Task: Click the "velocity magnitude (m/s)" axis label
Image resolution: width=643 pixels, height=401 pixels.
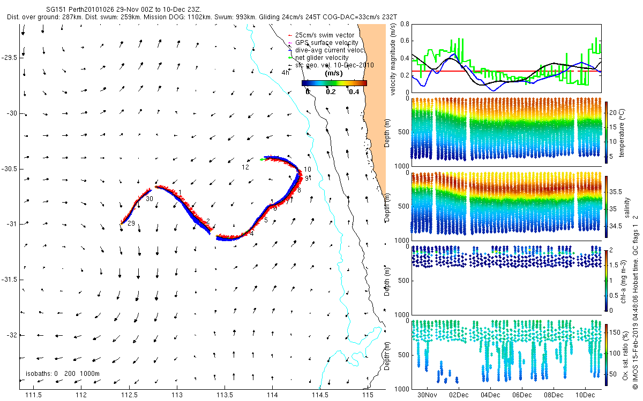Action: [x=394, y=59]
